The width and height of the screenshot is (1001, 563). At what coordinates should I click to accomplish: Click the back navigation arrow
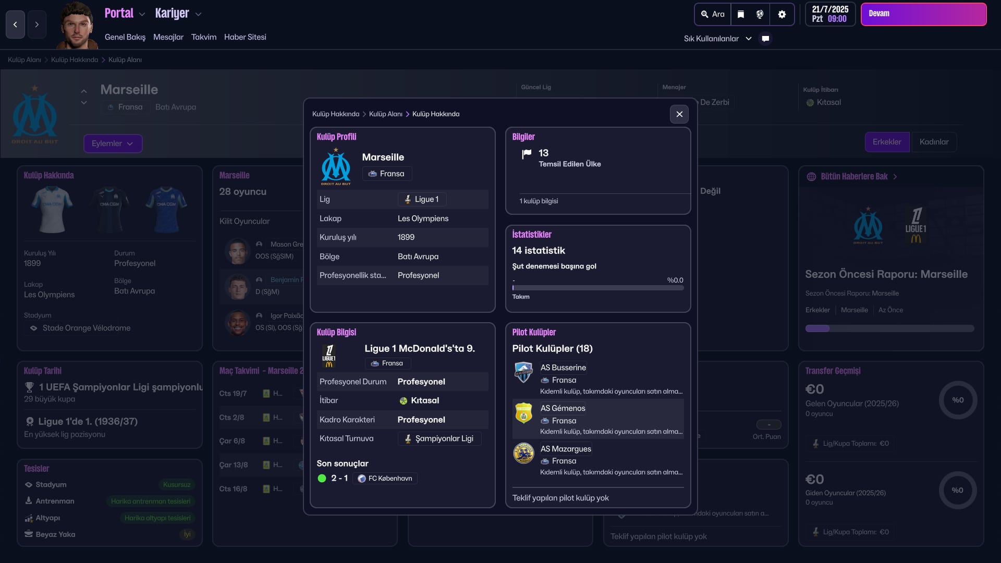pyautogui.click(x=15, y=25)
